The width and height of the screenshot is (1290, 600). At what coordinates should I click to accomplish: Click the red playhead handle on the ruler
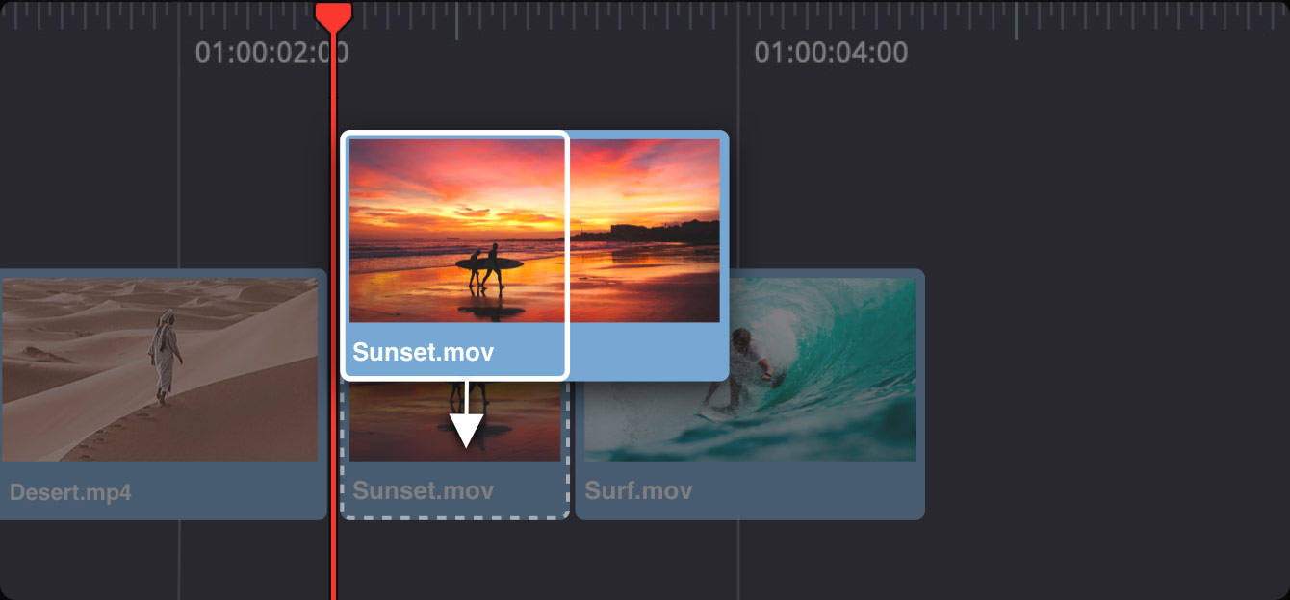334,14
